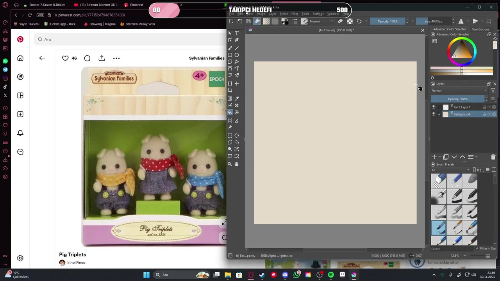The height and width of the screenshot is (281, 500).
Task: Activate the Zoom magnifier tool
Action: click(x=230, y=164)
